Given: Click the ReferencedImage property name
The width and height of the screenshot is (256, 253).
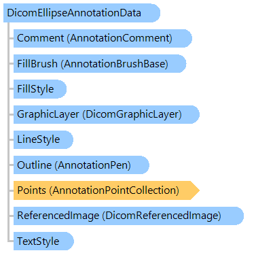Looking at the screenshot, I should (x=58, y=216).
